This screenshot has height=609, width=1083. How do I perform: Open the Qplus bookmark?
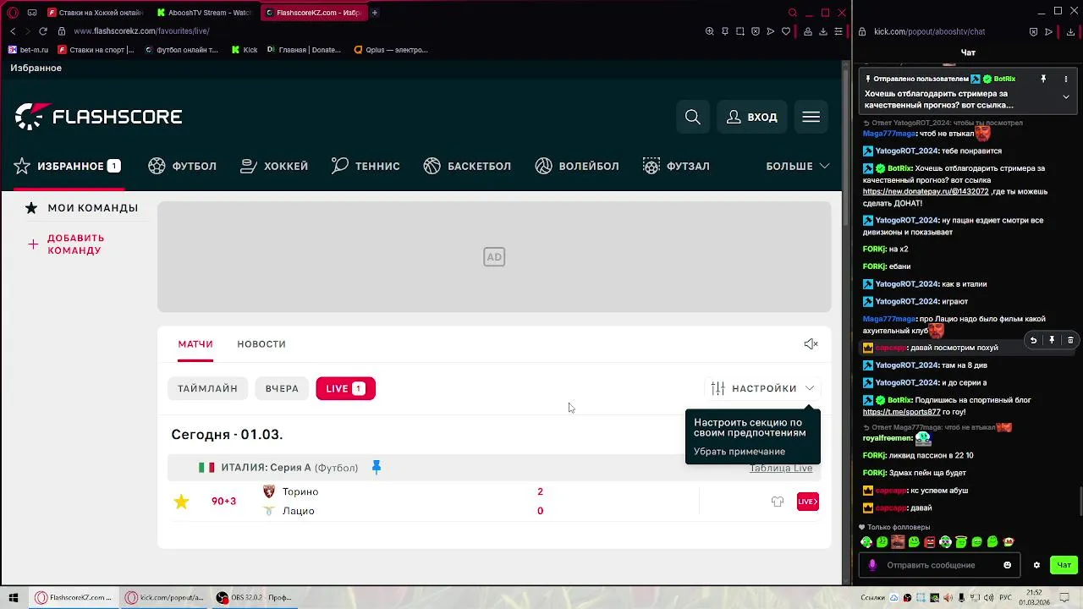tap(391, 50)
